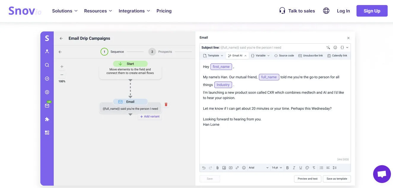
Task: Open the email campaigns sidebar icon
Action: pos(47,106)
